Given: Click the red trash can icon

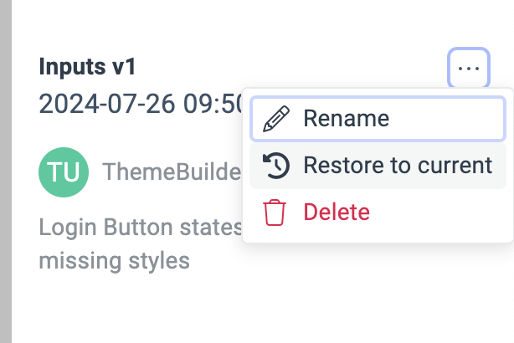Looking at the screenshot, I should pyautogui.click(x=275, y=212).
